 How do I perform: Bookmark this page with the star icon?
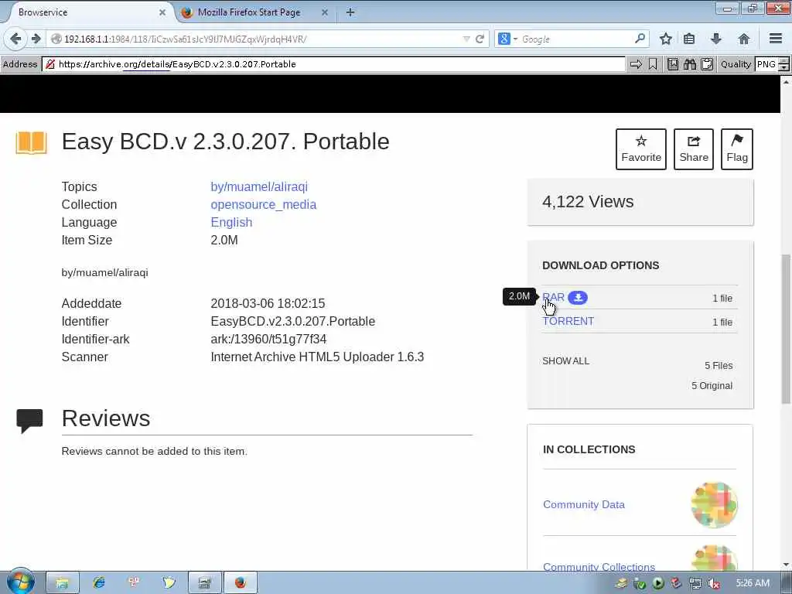(666, 39)
